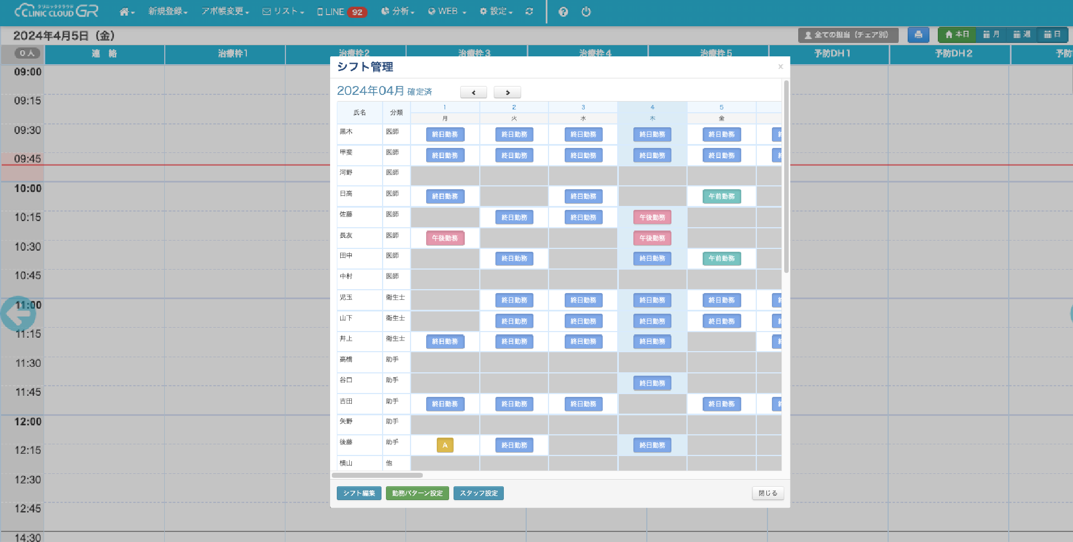The width and height of the screenshot is (1073, 542).
Task: Click the シフト編集 button
Action: (359, 493)
